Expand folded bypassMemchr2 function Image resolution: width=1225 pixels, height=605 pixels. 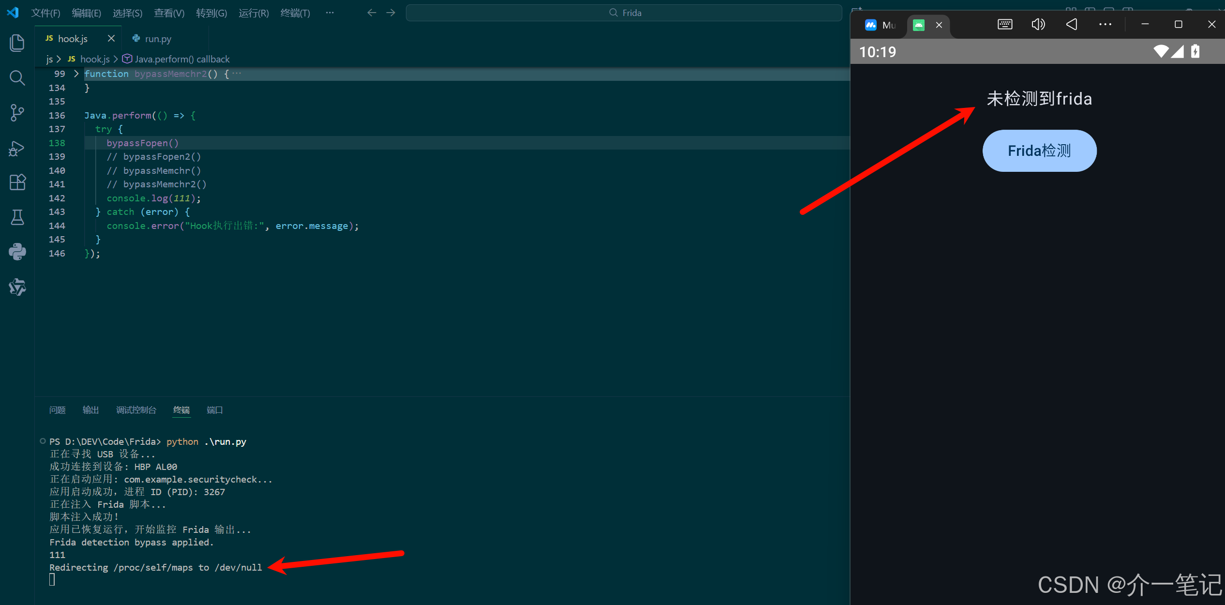point(76,74)
